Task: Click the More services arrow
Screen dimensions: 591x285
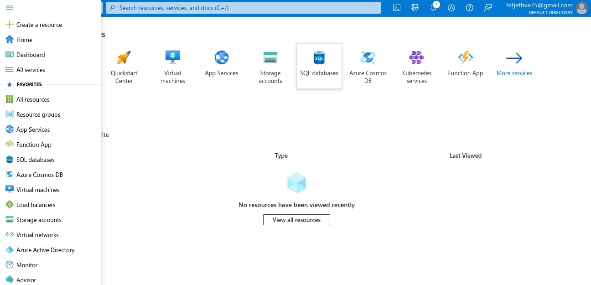Action: (x=514, y=58)
